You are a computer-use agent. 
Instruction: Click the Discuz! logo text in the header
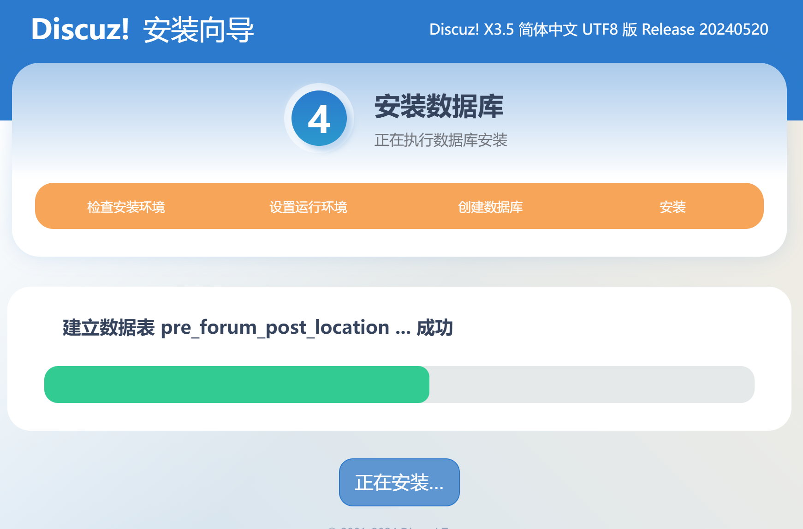pos(80,29)
